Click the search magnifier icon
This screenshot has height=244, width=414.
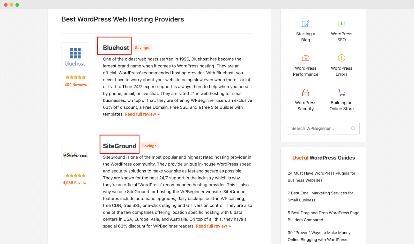tap(353, 128)
